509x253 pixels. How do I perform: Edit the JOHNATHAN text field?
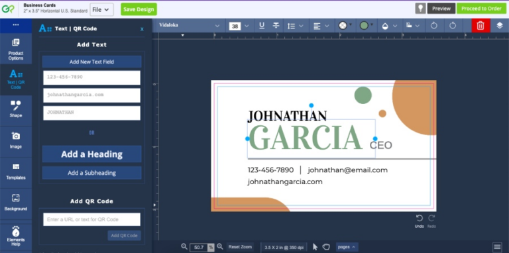tap(92, 113)
